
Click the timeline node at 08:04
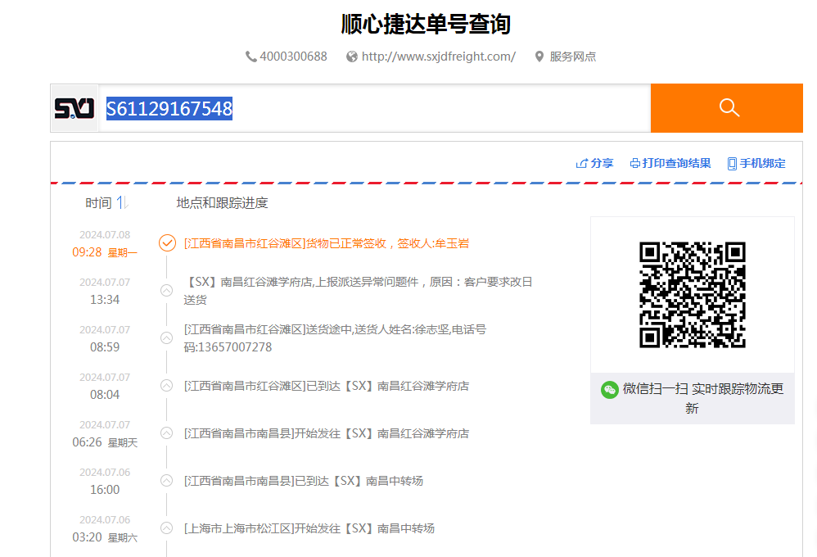click(x=167, y=386)
